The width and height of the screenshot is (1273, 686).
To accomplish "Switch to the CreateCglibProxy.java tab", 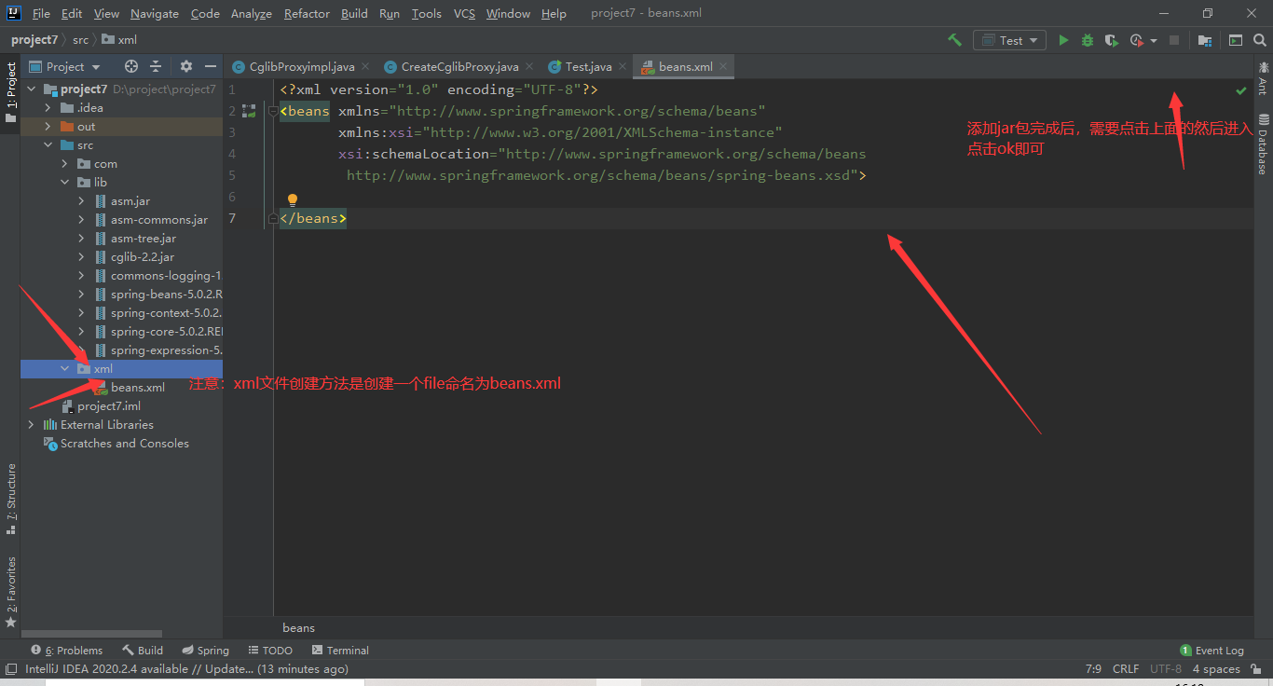I will 459,66.
